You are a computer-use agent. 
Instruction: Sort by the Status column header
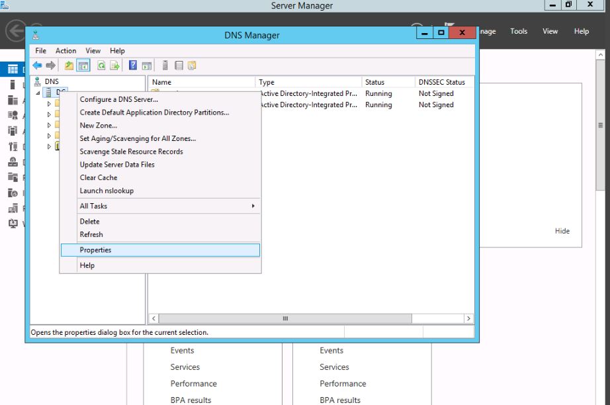click(388, 82)
